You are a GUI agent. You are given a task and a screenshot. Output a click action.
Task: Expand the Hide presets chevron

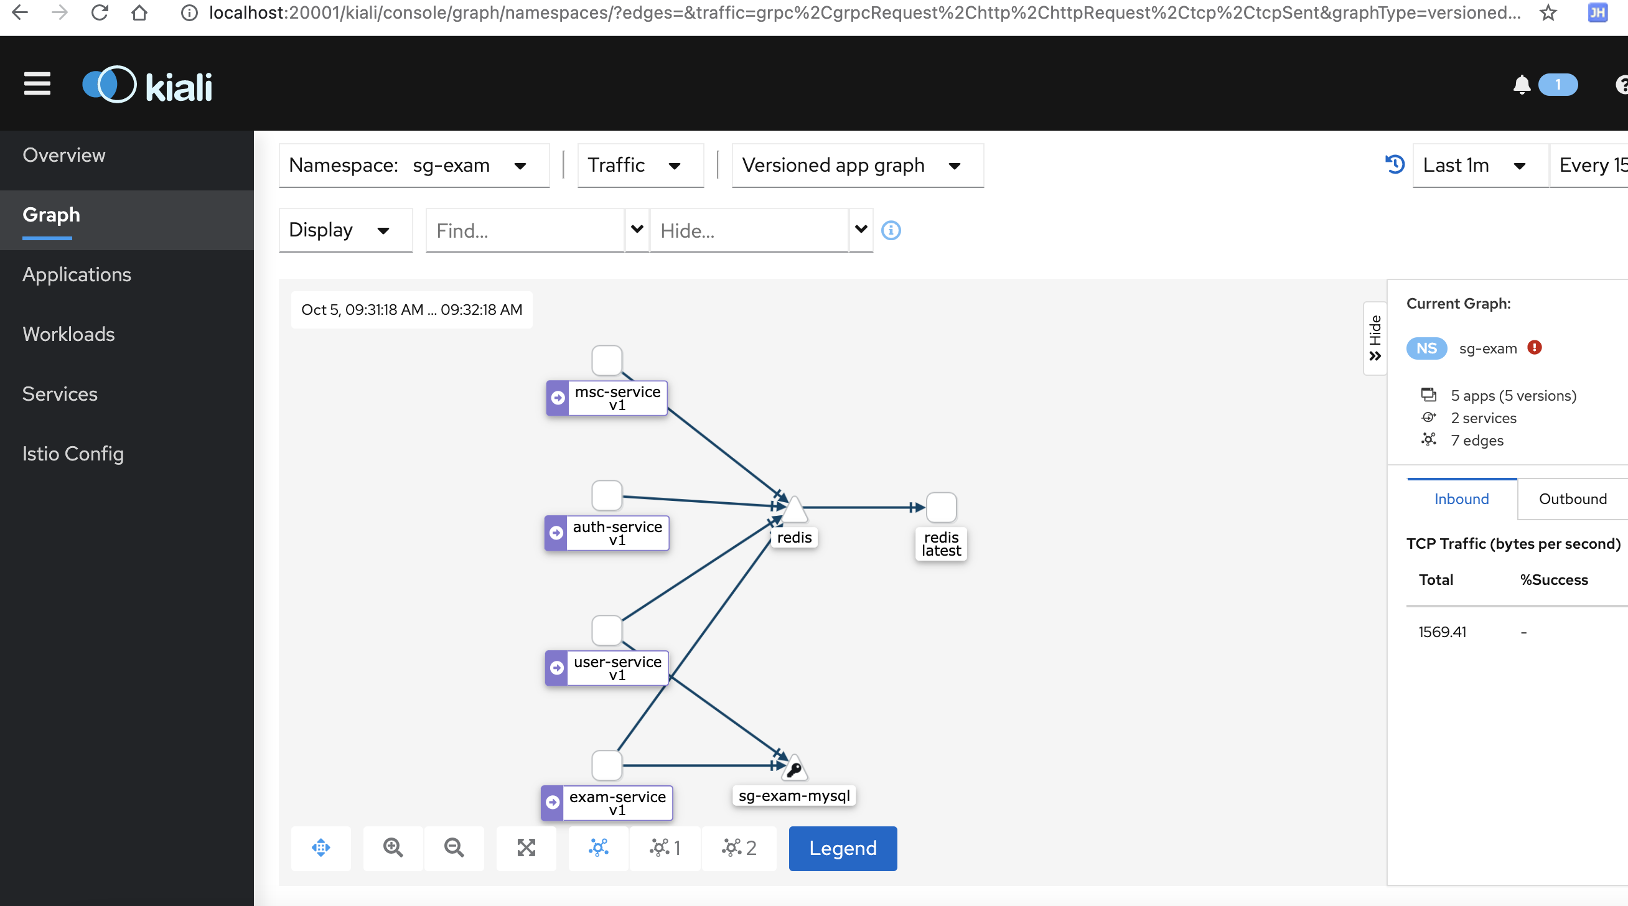pos(861,231)
